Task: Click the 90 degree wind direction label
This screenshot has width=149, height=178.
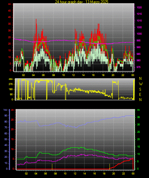Action: click(x=12, y=94)
